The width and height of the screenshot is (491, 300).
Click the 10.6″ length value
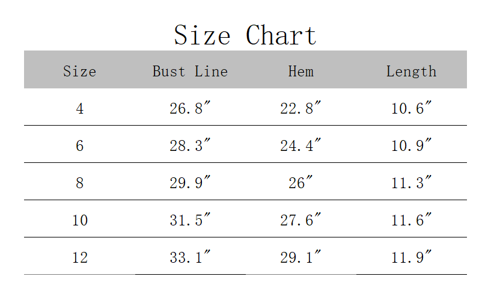pos(411,108)
